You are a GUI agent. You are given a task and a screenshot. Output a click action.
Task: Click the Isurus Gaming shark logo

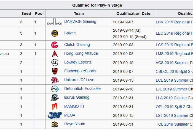pos(55,98)
